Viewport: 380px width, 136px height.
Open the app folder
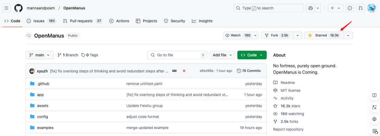(x=40, y=95)
